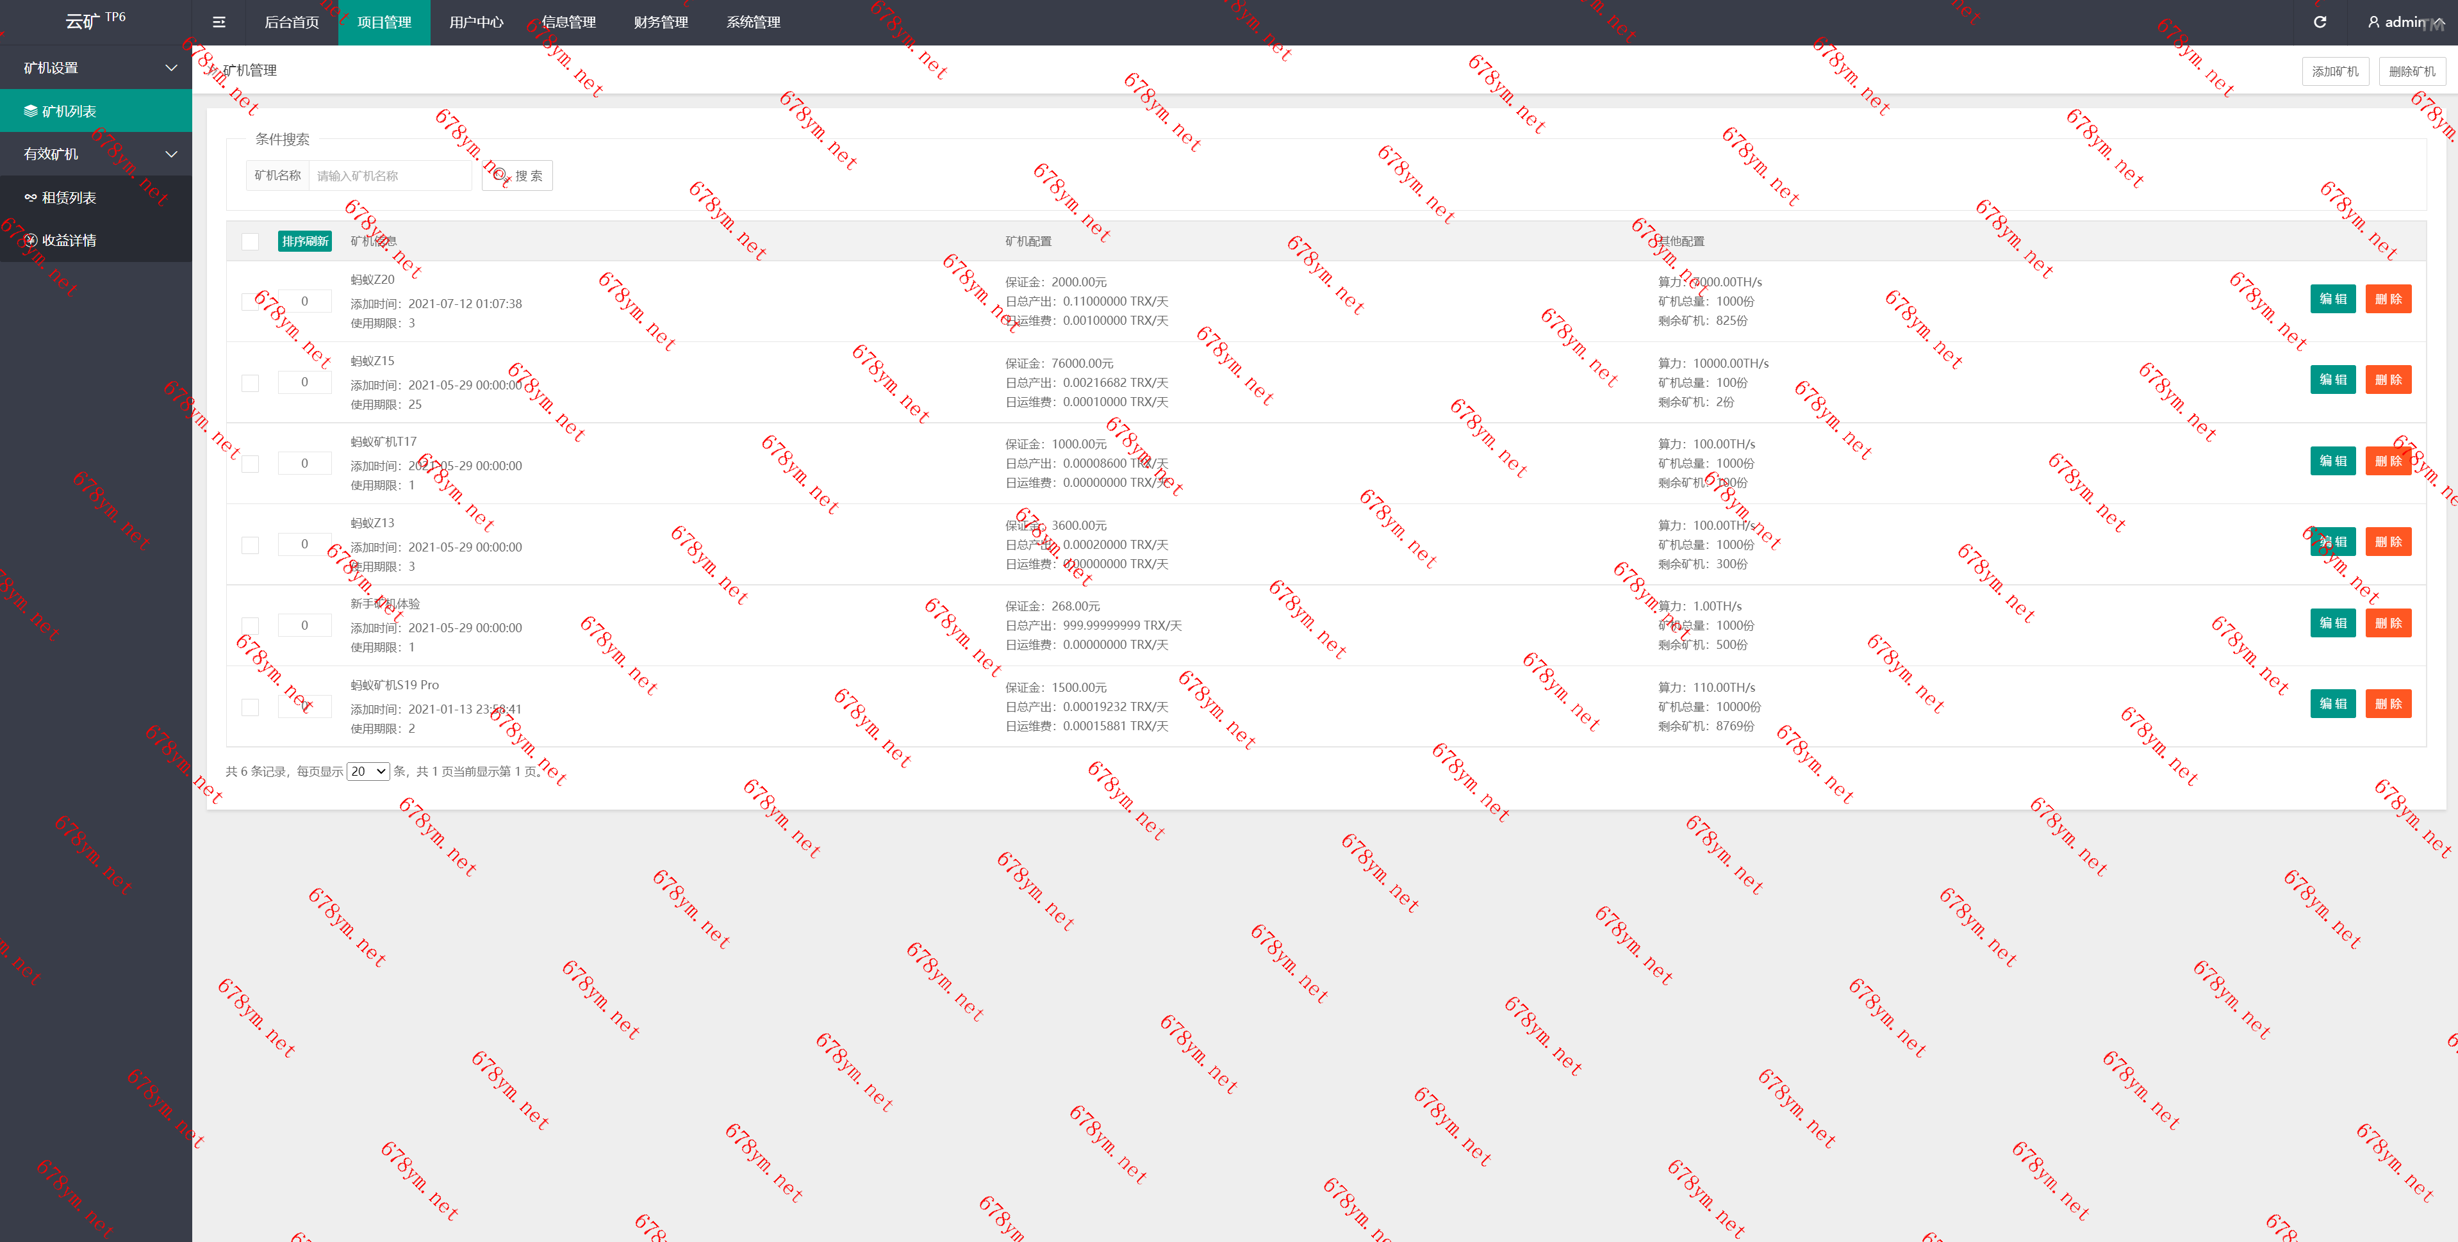Click the 收益详情 yen icon
Image resolution: width=2458 pixels, height=1242 pixels.
click(x=31, y=240)
